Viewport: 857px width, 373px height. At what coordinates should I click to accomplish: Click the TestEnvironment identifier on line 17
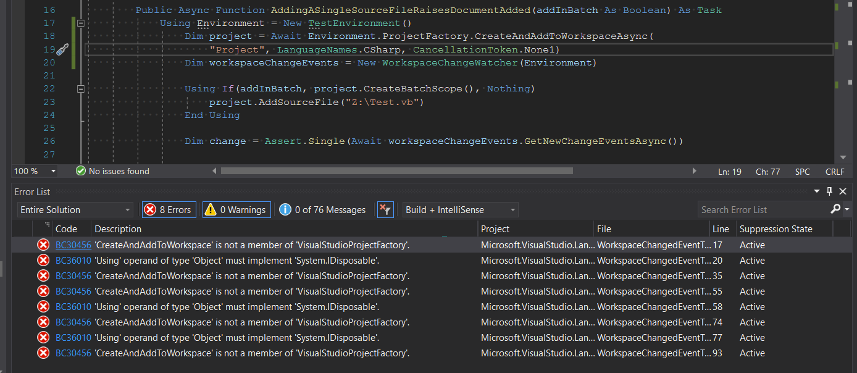tap(354, 23)
